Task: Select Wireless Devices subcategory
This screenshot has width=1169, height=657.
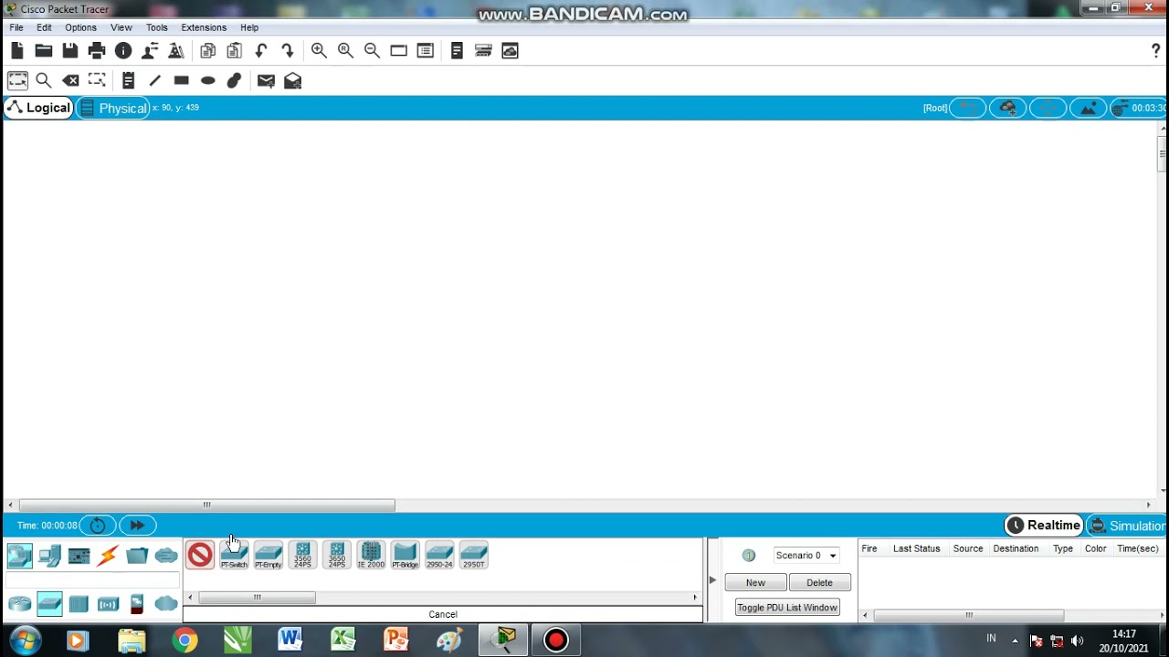Action: tap(108, 604)
